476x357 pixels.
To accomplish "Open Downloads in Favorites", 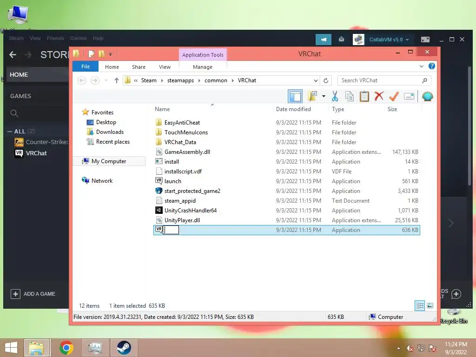I will click(x=110, y=132).
